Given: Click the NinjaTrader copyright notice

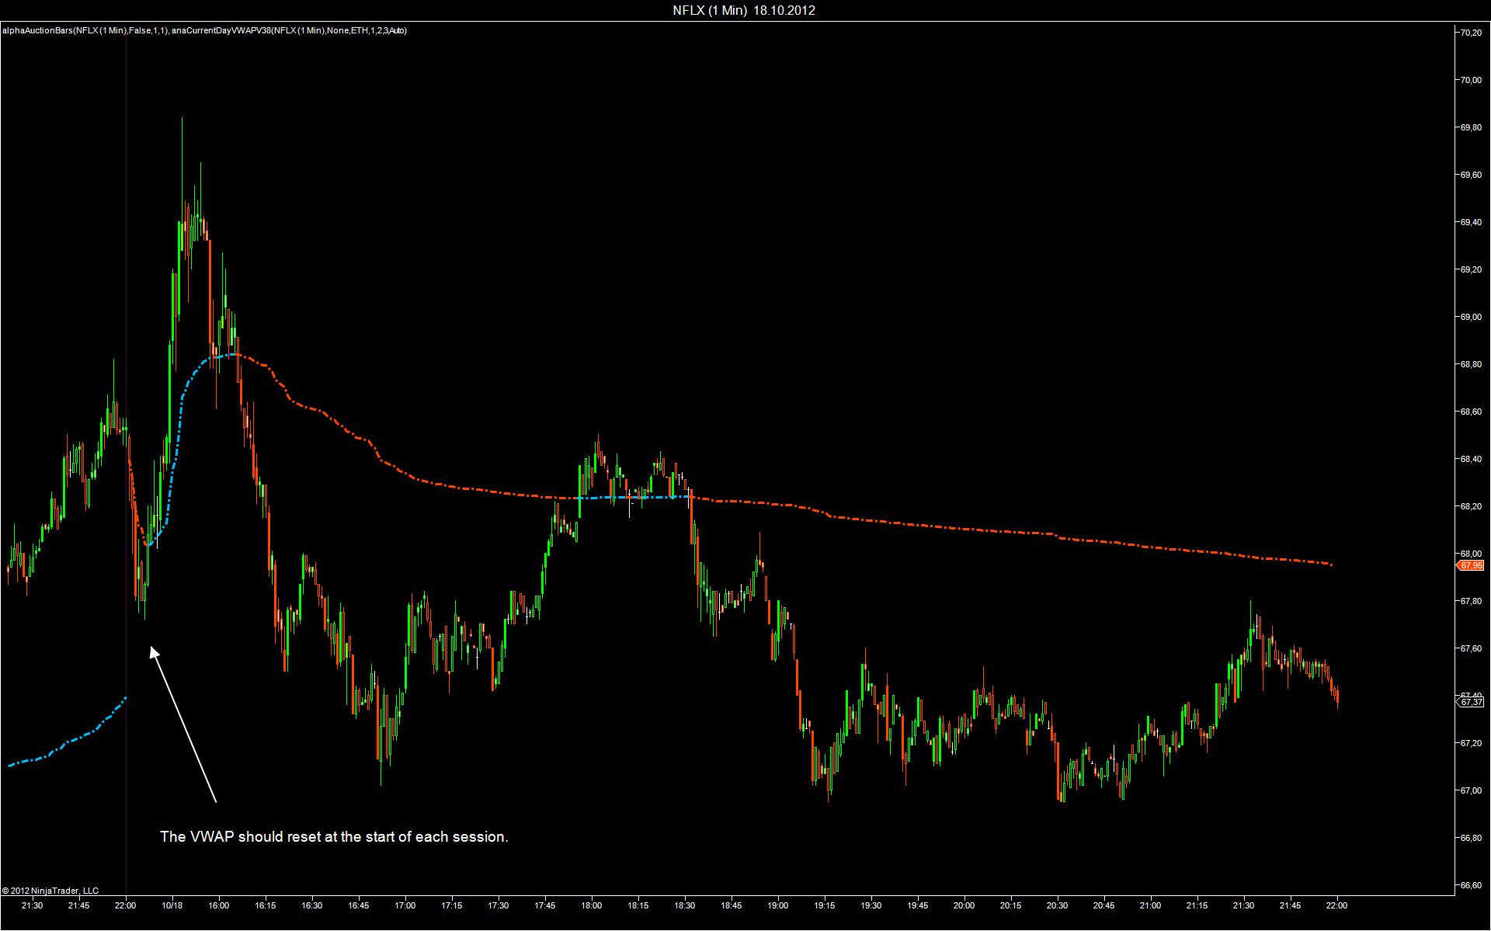Looking at the screenshot, I should coord(50,891).
